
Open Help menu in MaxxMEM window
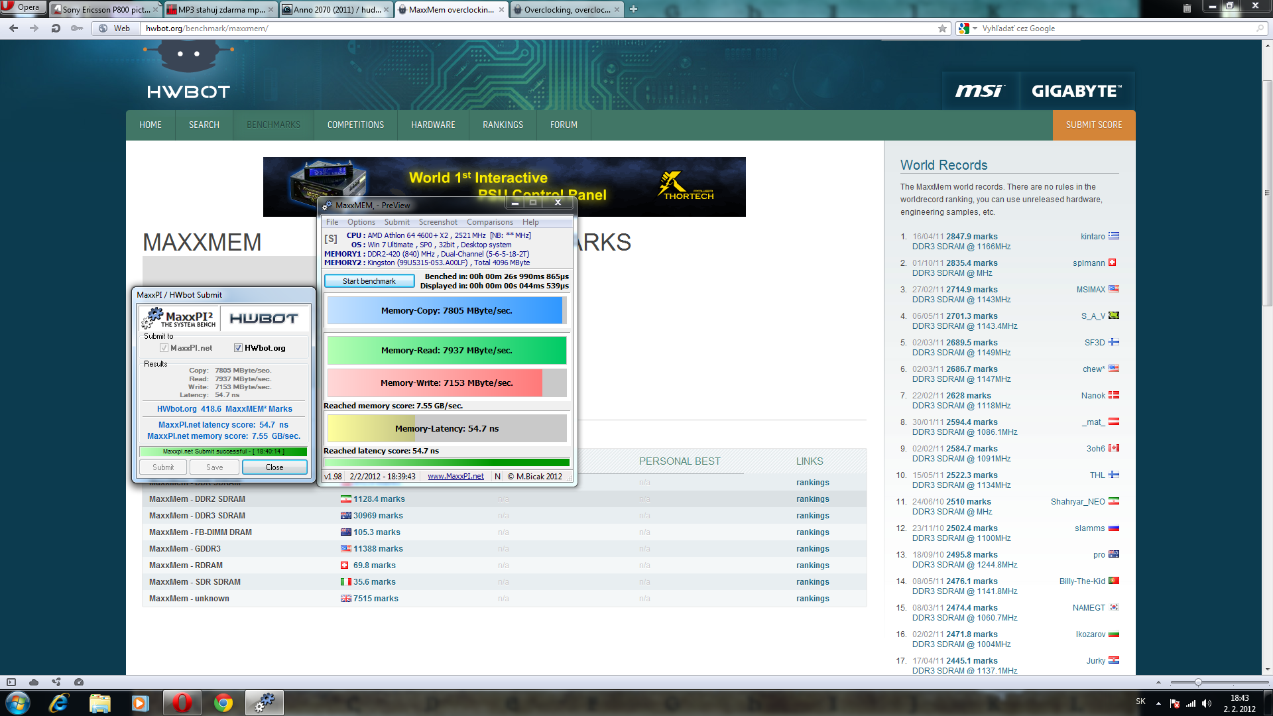530,222
